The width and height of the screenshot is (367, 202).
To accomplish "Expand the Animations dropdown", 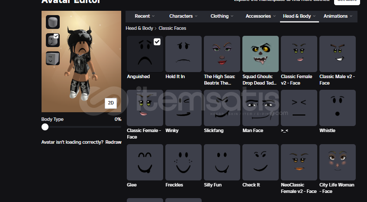I will coord(338,16).
